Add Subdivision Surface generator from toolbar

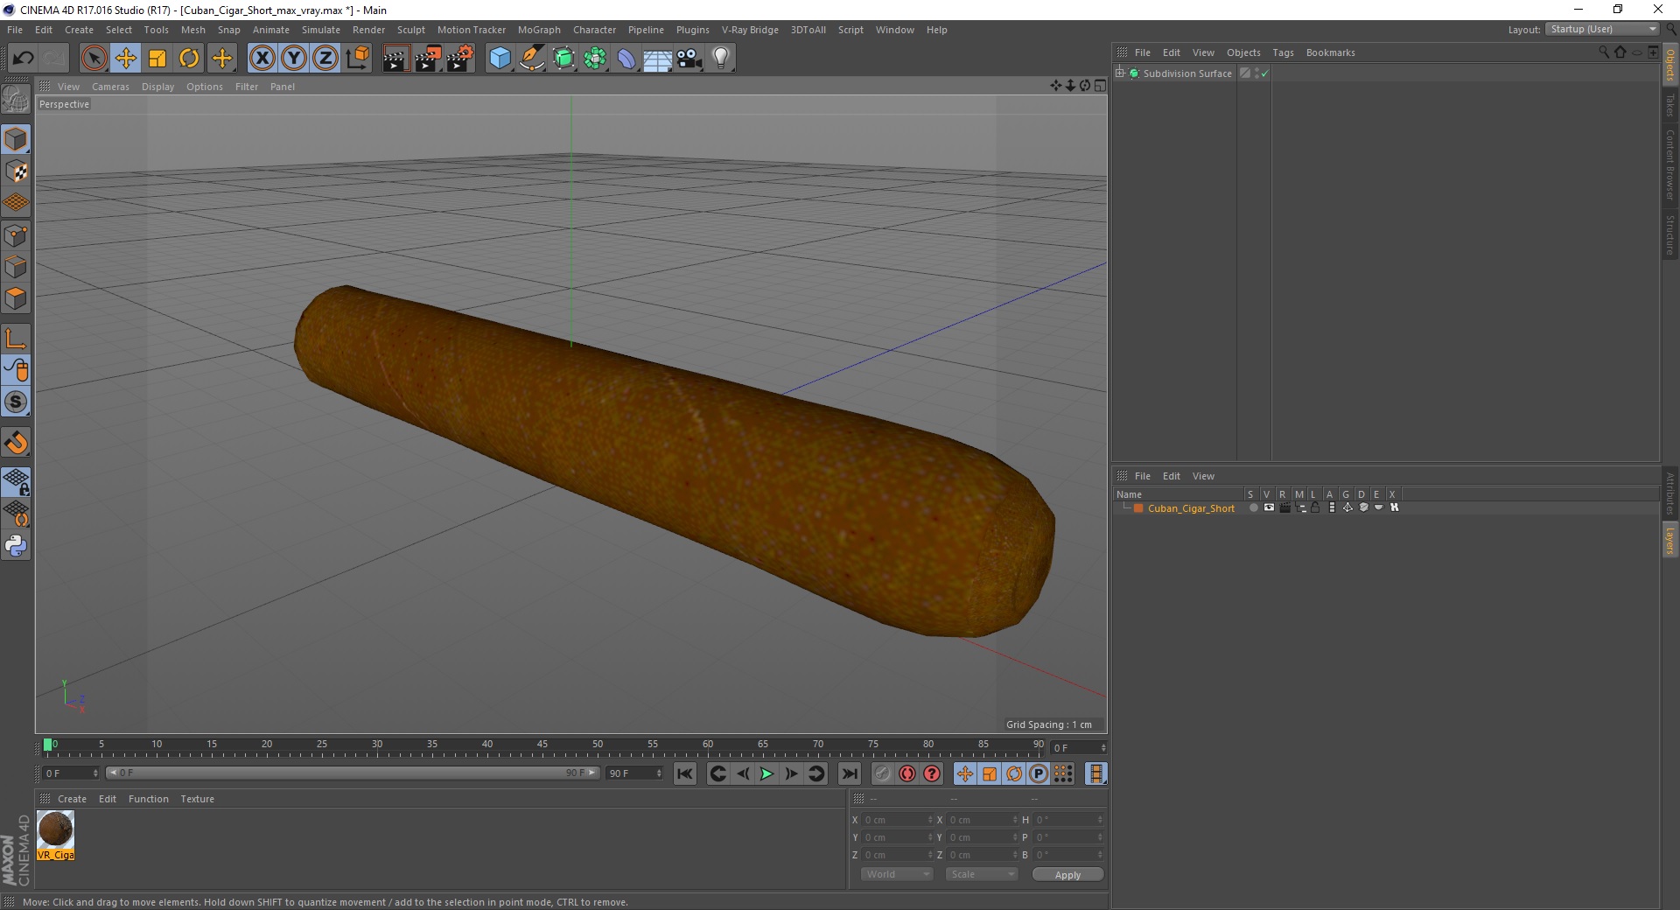(563, 59)
